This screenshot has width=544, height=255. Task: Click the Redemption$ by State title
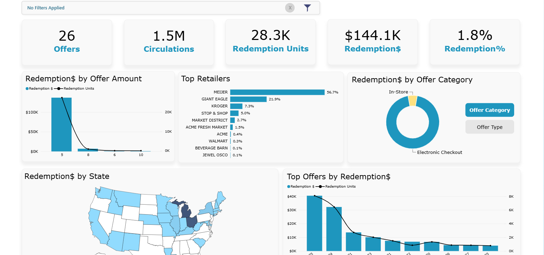67,176
